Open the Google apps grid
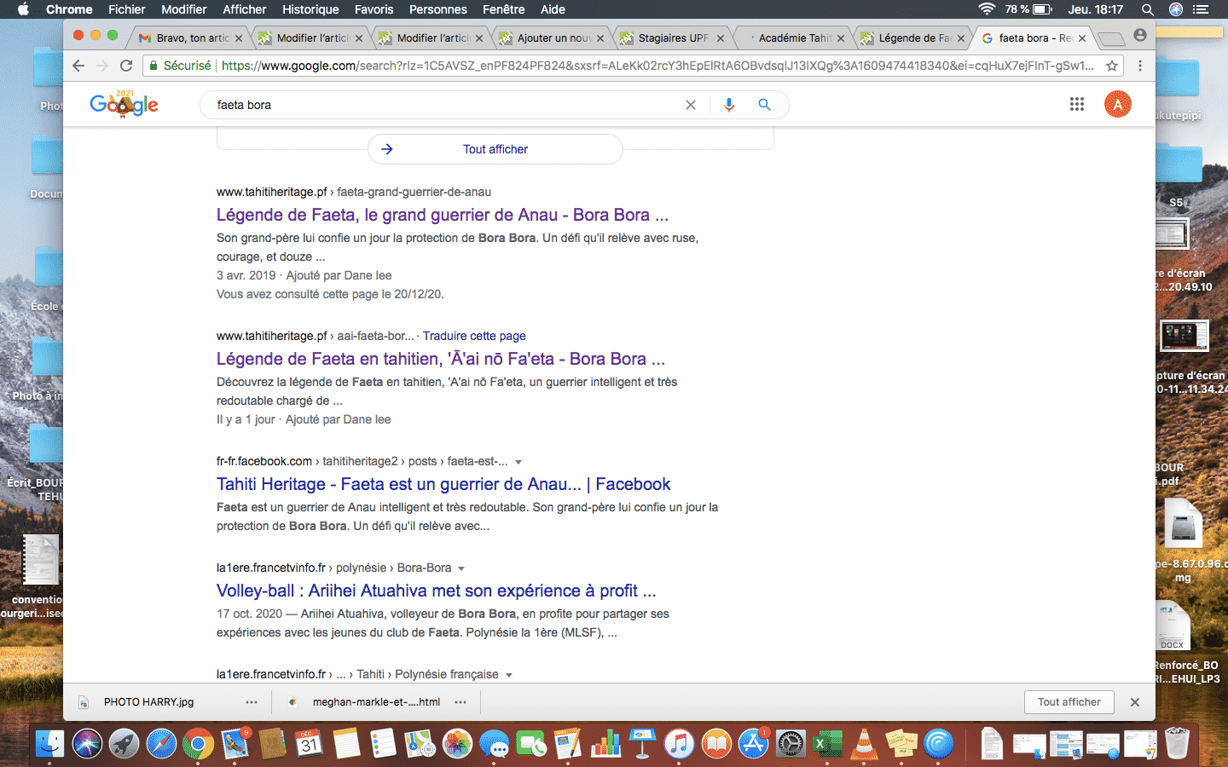 point(1077,104)
